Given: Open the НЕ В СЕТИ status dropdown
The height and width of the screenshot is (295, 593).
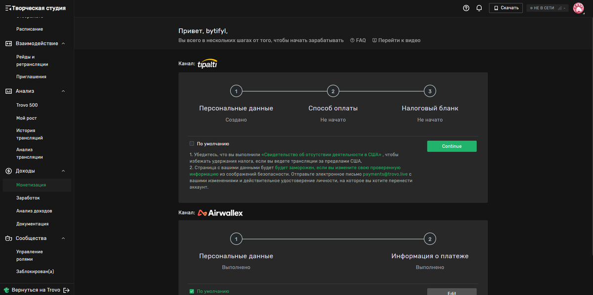Looking at the screenshot, I should (549, 8).
